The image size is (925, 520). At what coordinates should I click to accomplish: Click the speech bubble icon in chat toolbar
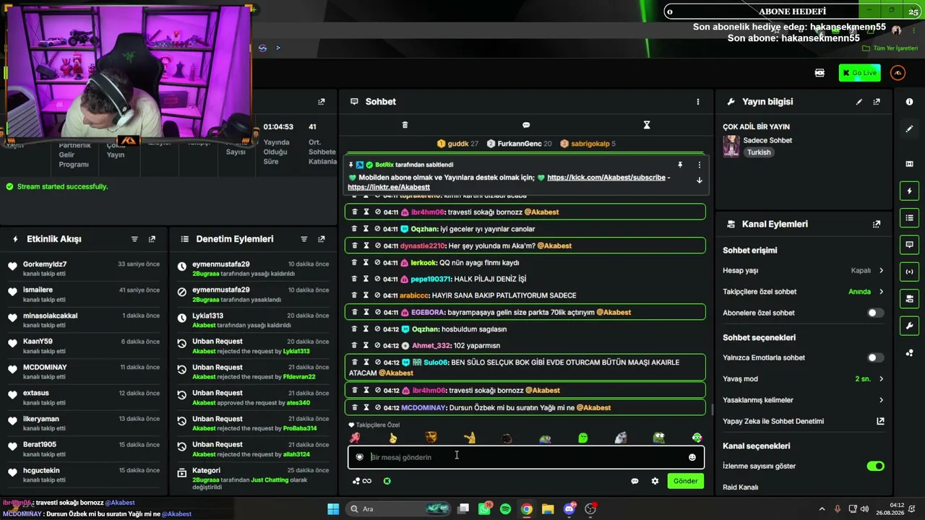point(526,125)
